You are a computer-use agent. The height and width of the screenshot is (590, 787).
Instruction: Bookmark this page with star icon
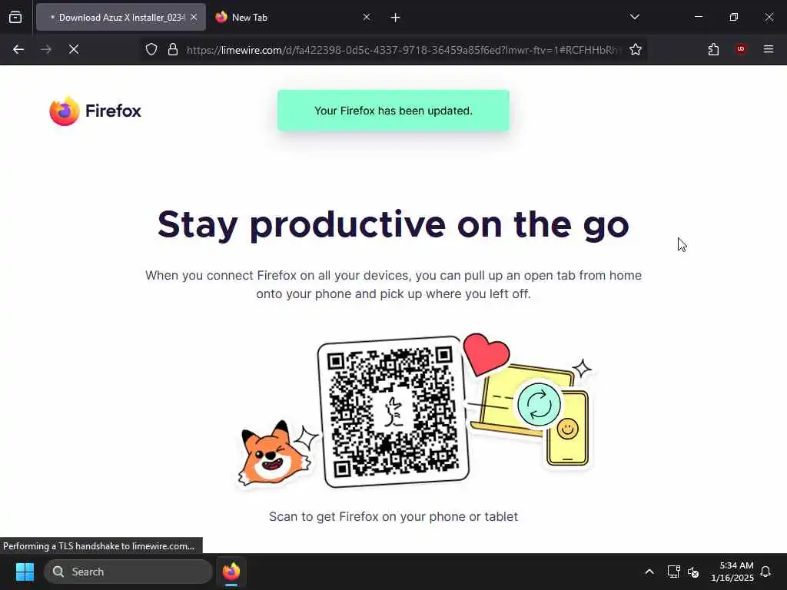(636, 49)
